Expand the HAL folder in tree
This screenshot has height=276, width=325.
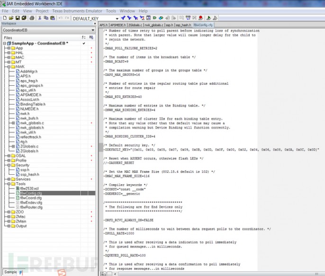pos(9,53)
